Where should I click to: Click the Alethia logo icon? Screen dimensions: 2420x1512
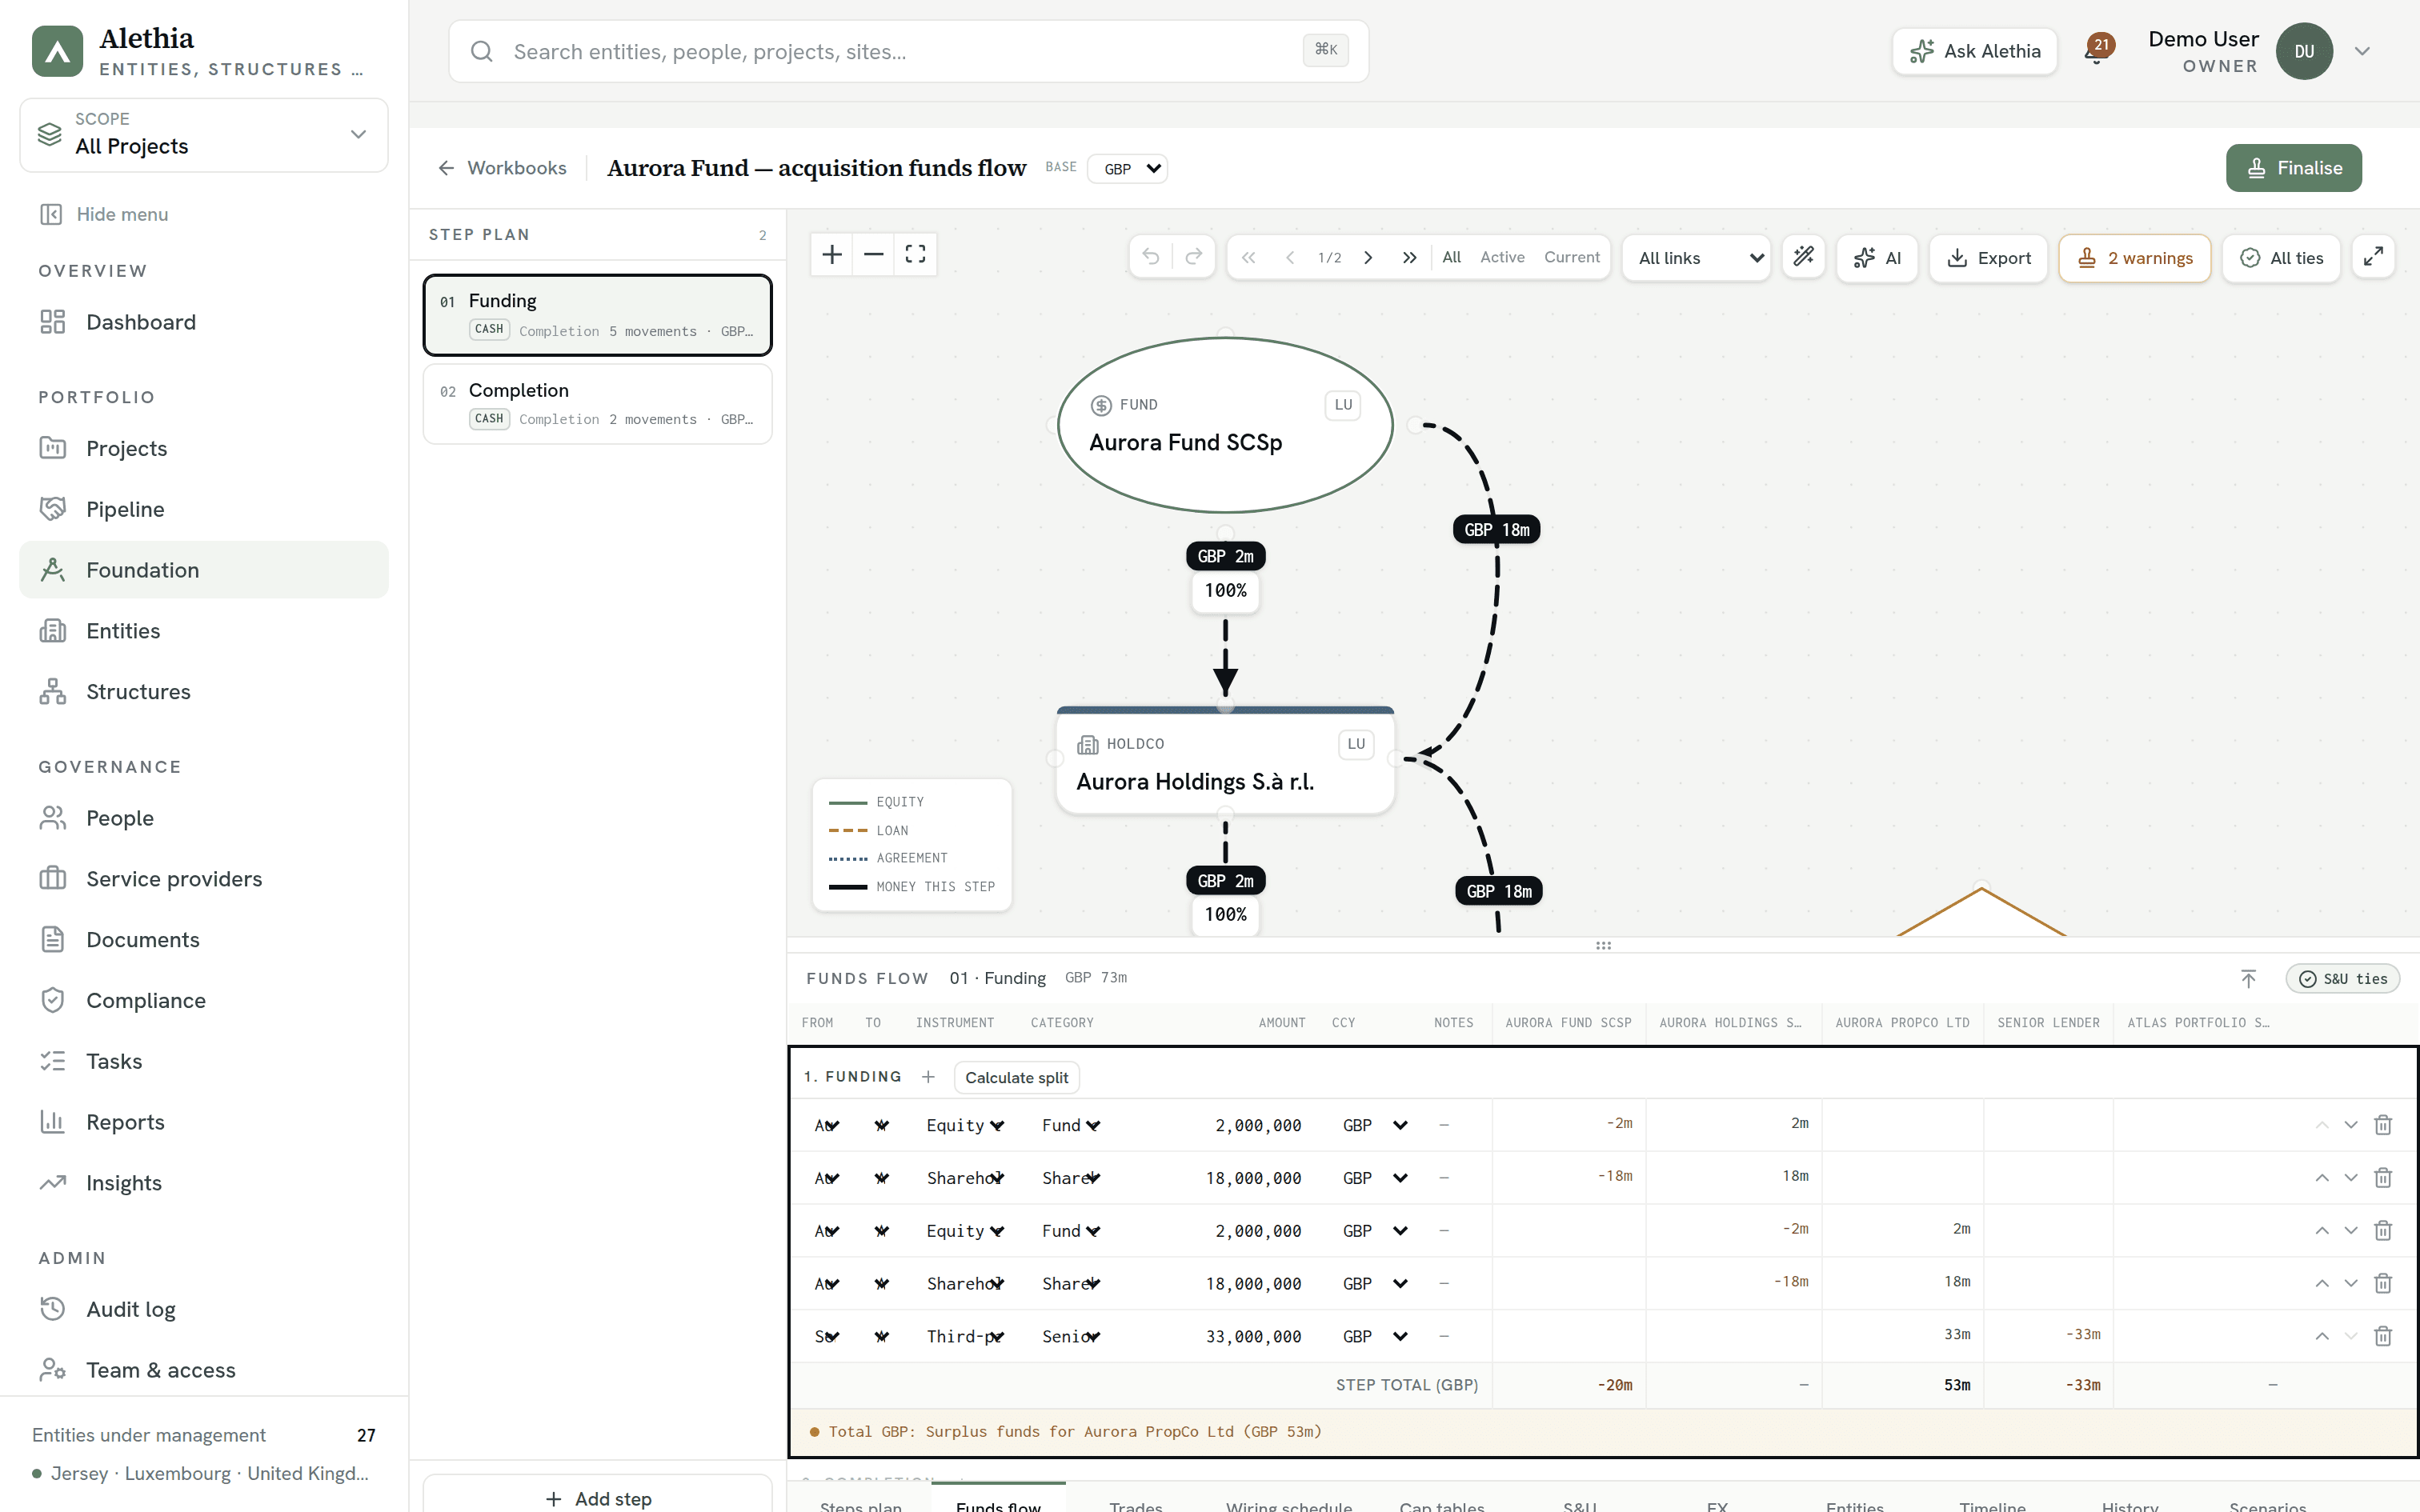[57, 51]
